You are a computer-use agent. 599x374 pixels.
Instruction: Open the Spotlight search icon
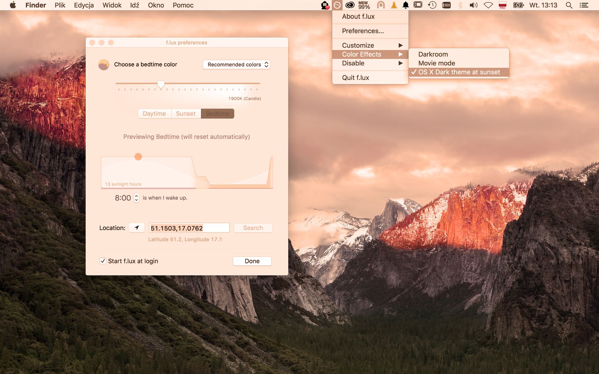[569, 5]
